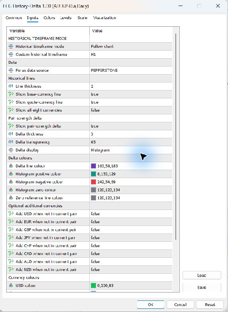Click the Cancel button

point(180,304)
